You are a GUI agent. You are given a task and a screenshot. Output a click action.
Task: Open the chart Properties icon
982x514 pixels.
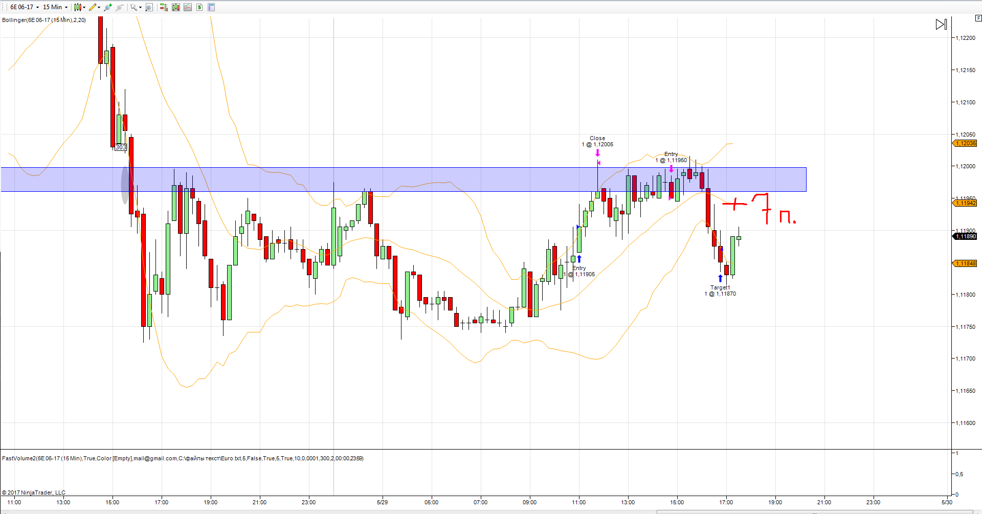(x=211, y=7)
